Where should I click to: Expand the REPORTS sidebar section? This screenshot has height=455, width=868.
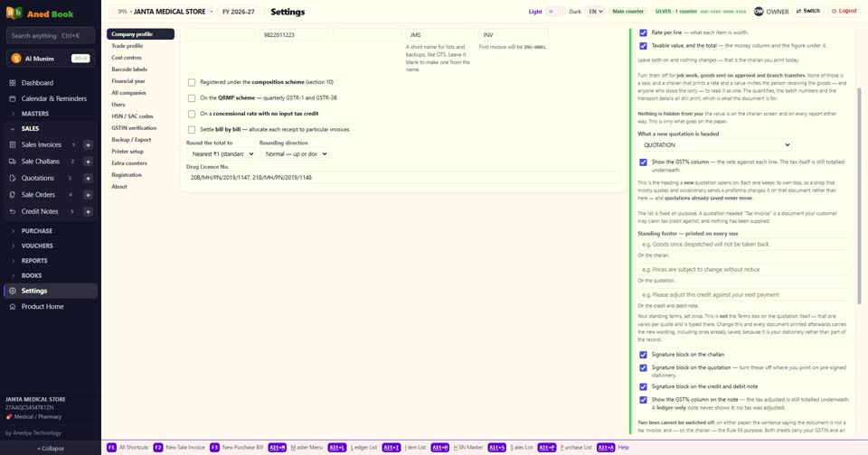(x=34, y=260)
